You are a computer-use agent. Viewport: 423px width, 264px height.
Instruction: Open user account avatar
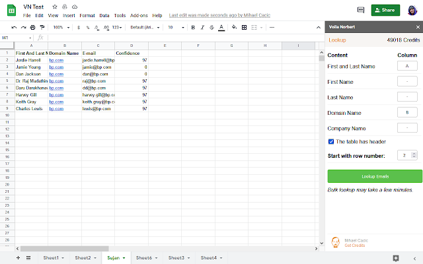click(x=412, y=11)
